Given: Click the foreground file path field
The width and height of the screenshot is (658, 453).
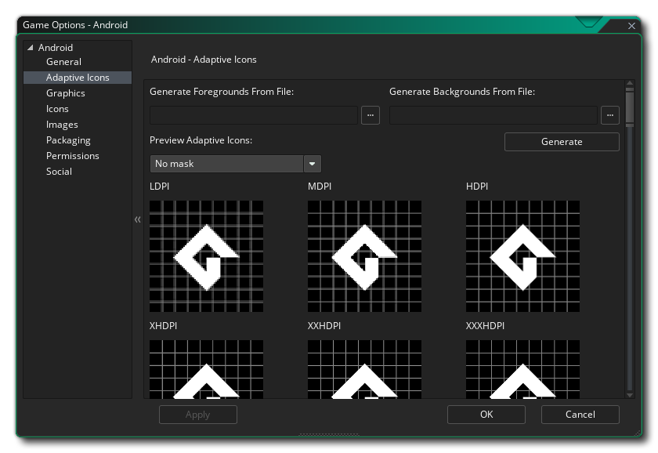Looking at the screenshot, I should [x=254, y=115].
